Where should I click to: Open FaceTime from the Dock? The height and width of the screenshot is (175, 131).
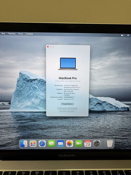[x=79, y=143]
